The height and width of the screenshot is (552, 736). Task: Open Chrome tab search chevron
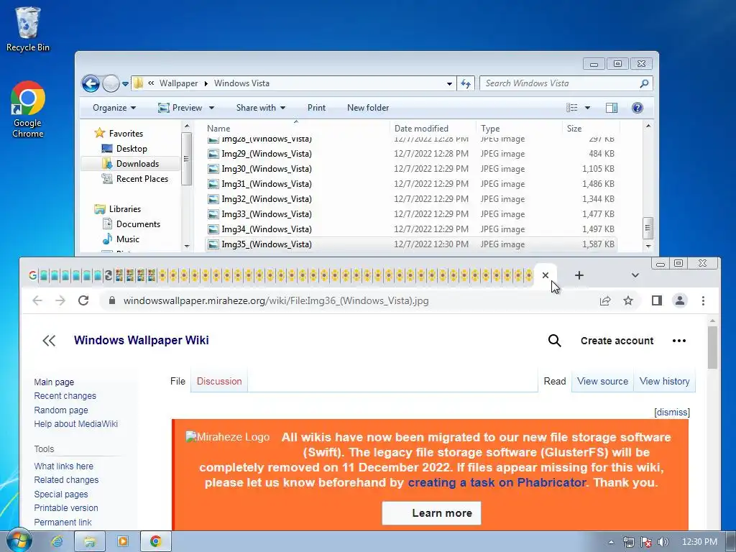(635, 275)
